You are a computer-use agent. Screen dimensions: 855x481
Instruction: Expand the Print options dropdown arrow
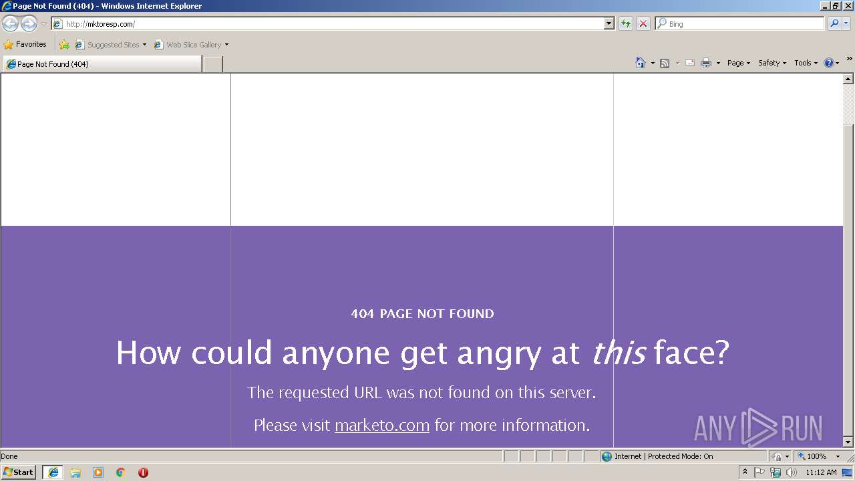[x=718, y=63]
